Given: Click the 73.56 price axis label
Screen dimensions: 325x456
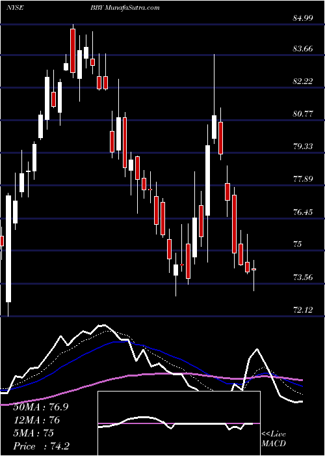Looking at the screenshot, I should tap(303, 277).
